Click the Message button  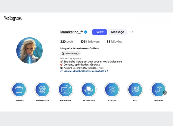118,32
